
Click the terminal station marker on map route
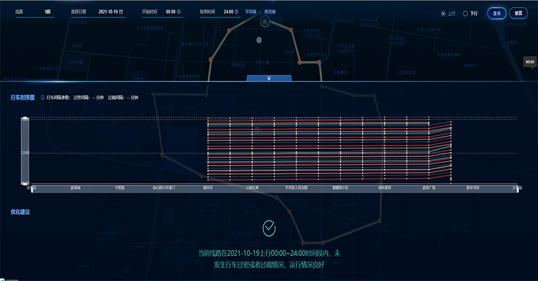(264, 21)
